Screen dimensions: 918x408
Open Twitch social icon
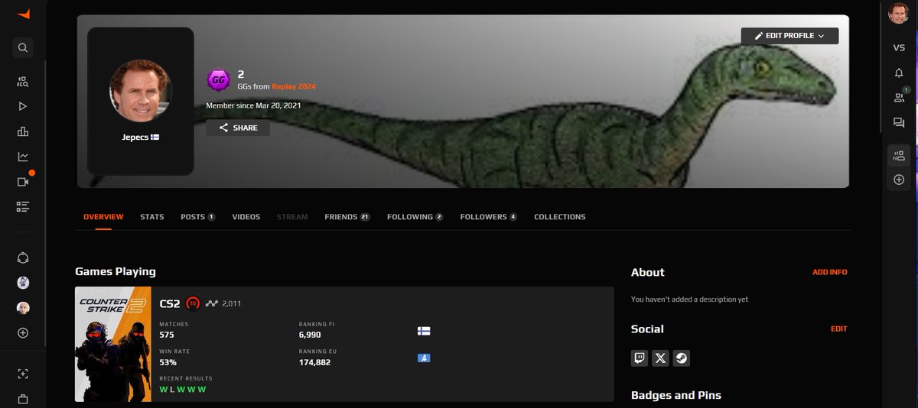tap(640, 358)
